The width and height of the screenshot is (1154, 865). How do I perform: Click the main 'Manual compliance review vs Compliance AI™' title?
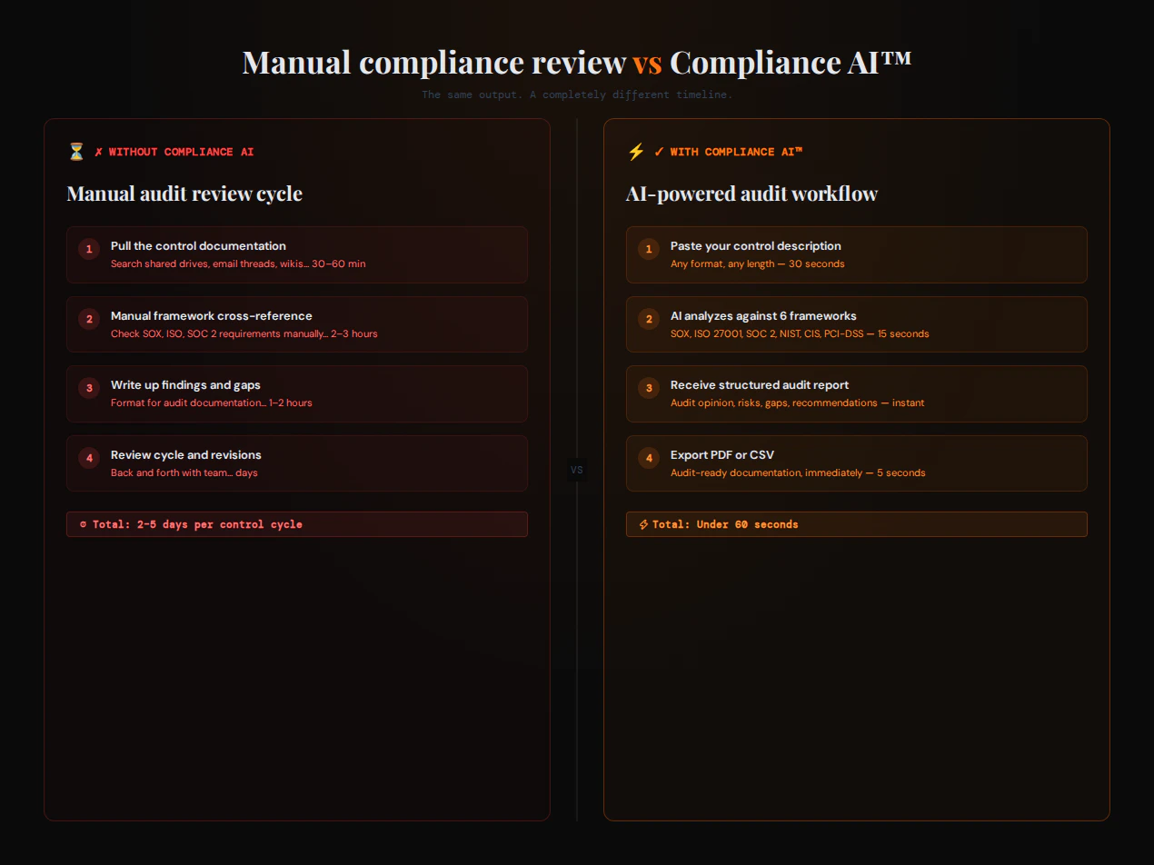(577, 62)
